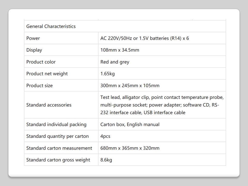Select the Standard individual packing label
Screen dimensions: 248x186
point(56,125)
